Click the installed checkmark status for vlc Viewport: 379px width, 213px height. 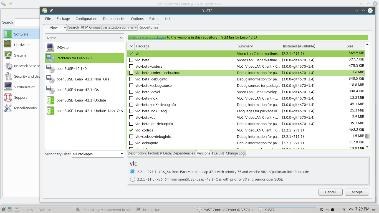[x=131, y=54]
